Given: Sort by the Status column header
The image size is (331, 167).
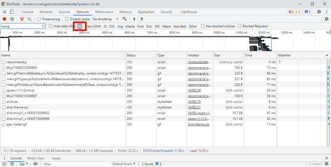Looking at the screenshot, I should pyautogui.click(x=141, y=55).
